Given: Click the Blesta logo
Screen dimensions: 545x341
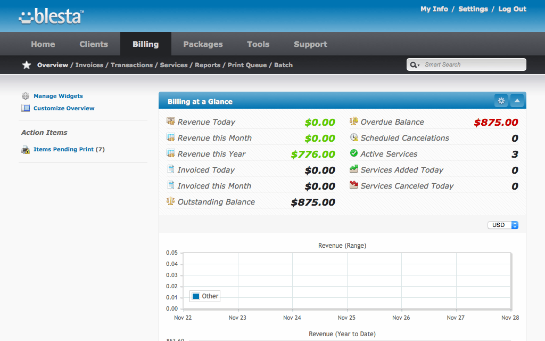Looking at the screenshot, I should pos(51,17).
